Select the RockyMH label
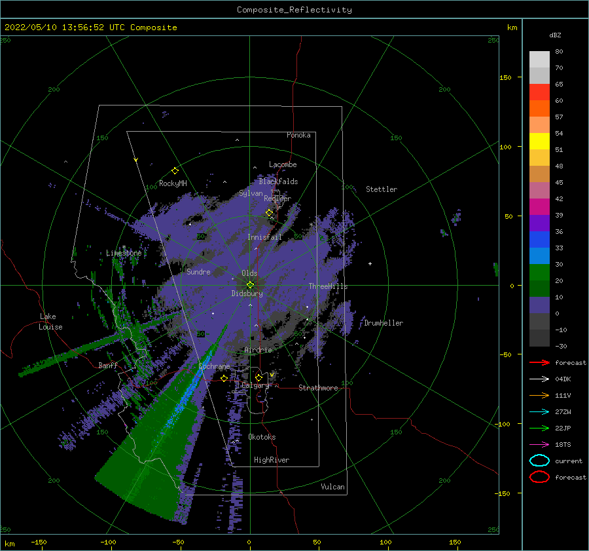This screenshot has width=589, height=551. (173, 183)
